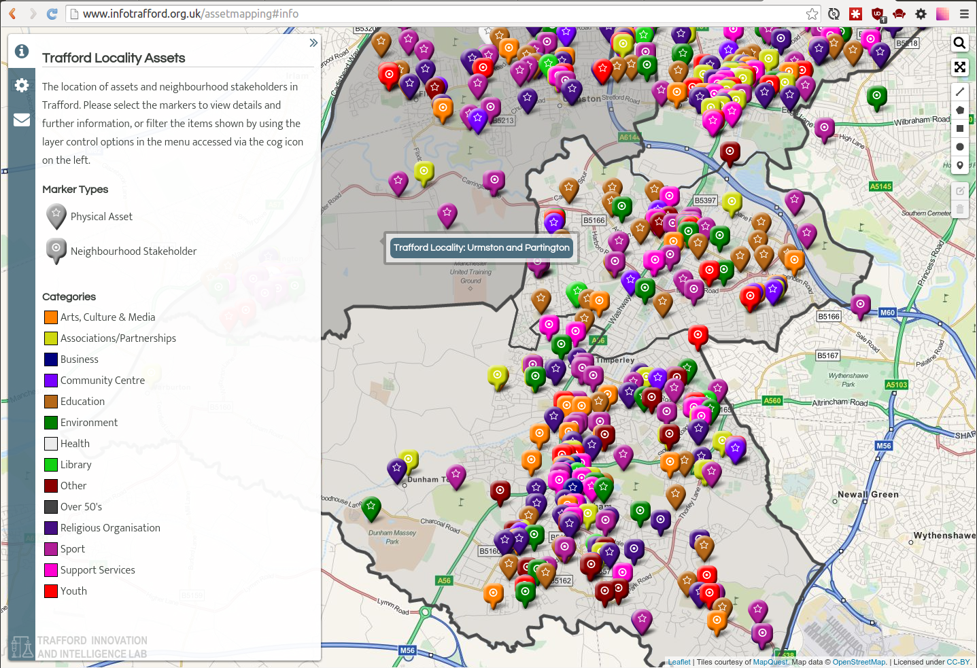
Task: Click the edit layers tool
Action: click(959, 191)
